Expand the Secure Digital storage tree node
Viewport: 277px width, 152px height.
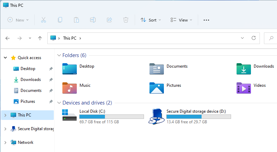pyautogui.click(x=5, y=129)
